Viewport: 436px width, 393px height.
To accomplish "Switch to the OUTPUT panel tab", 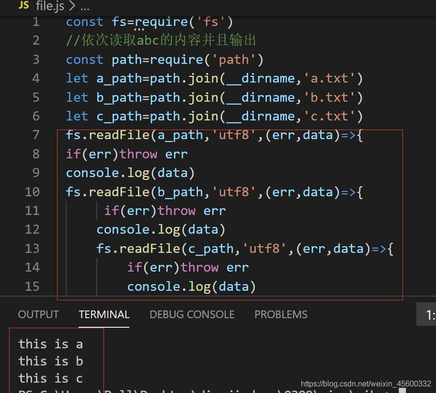I will 38,314.
